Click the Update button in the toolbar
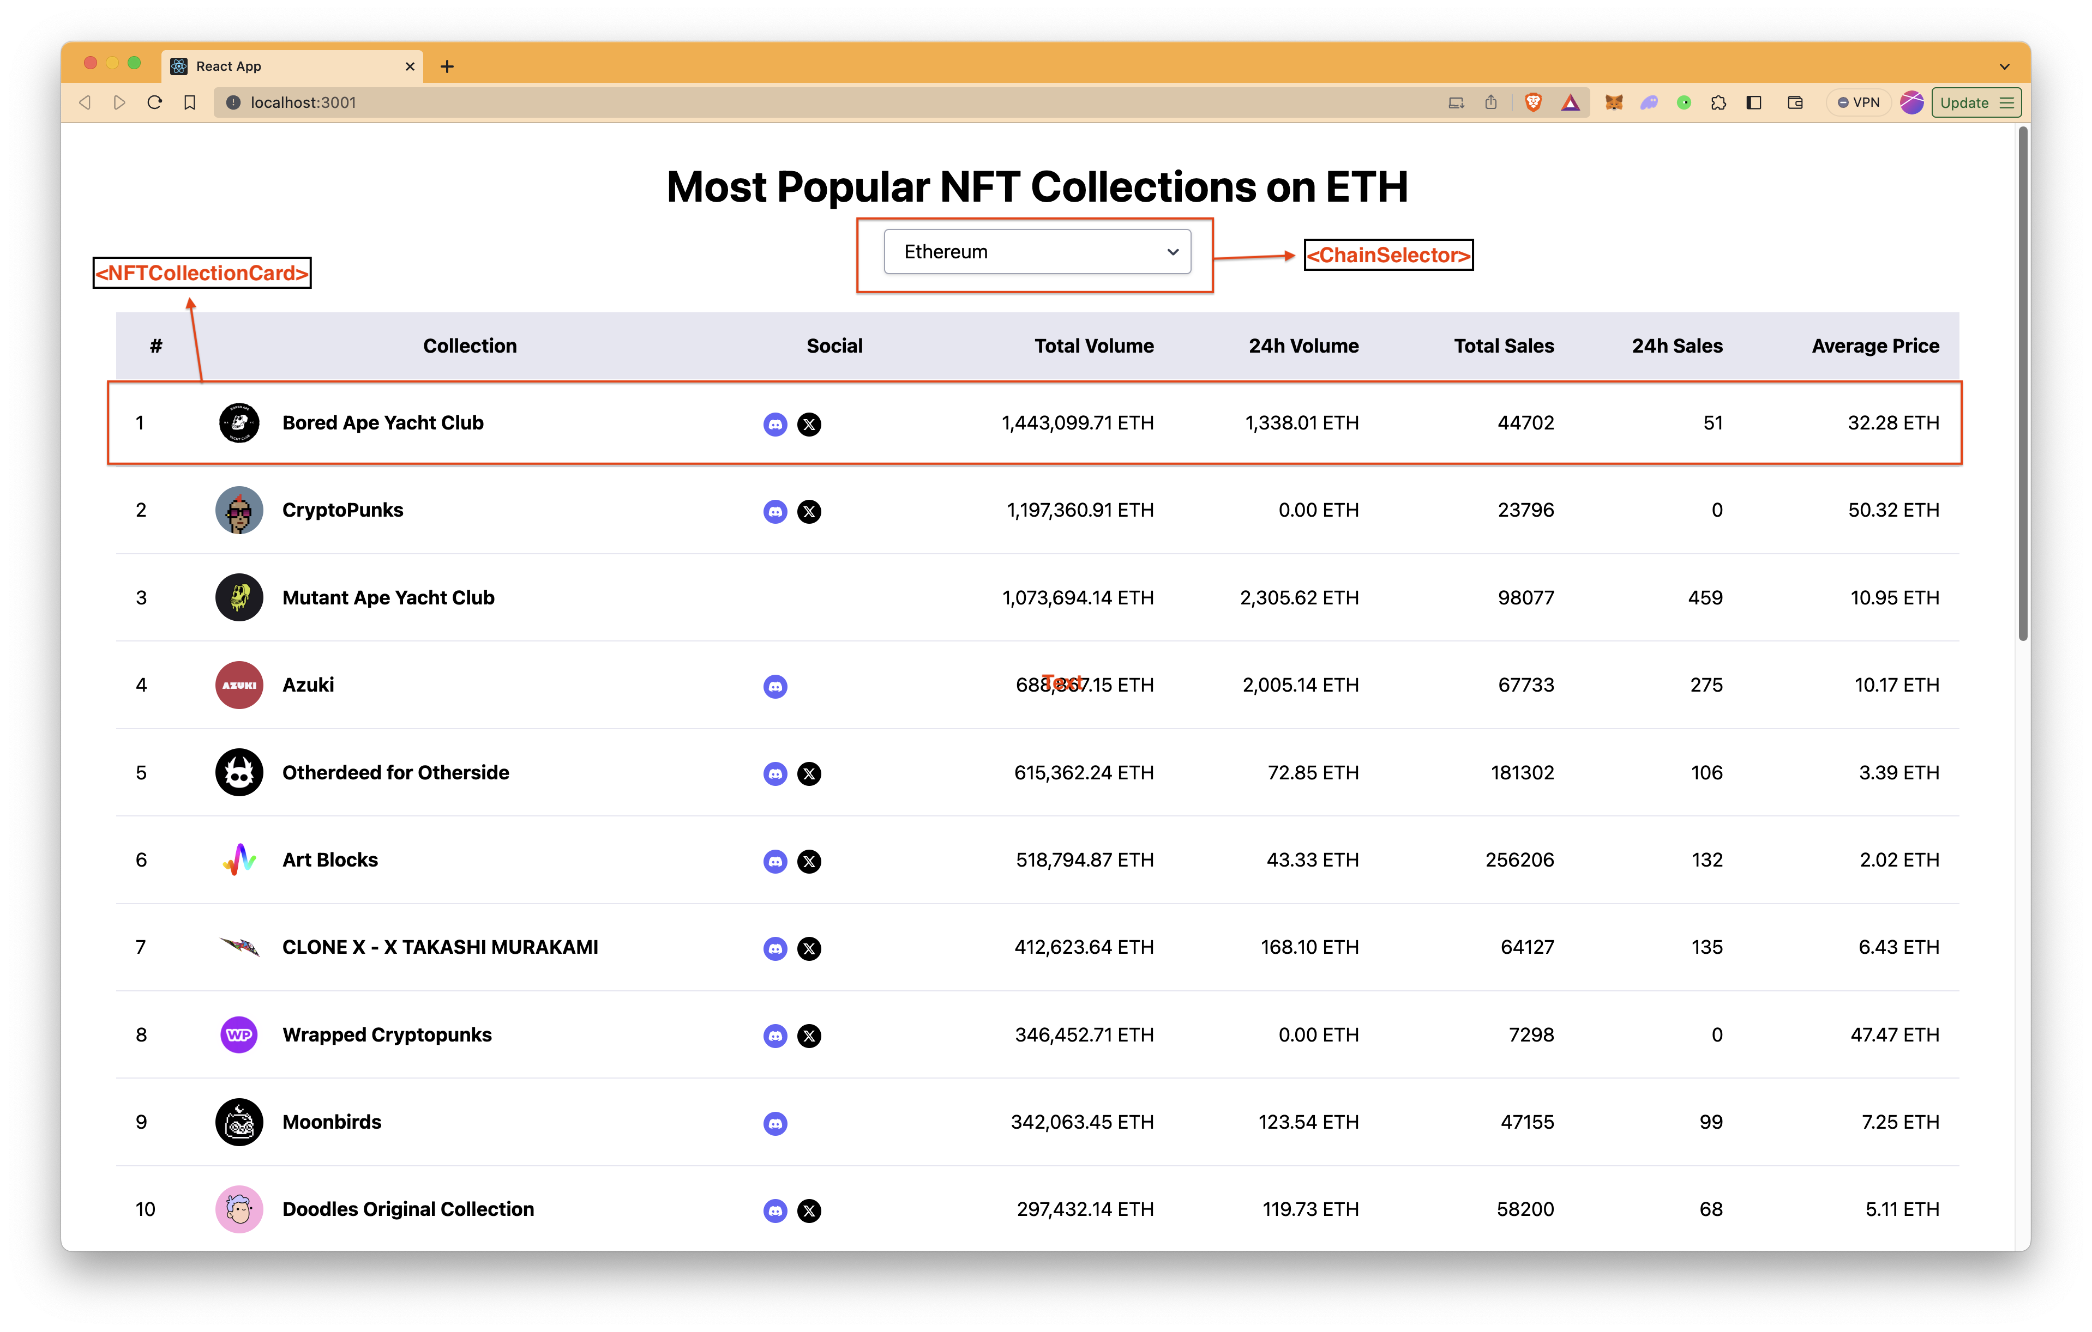This screenshot has width=2092, height=1332. point(1976,102)
